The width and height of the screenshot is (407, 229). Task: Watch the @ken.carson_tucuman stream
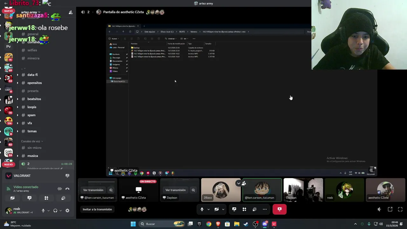pos(93,190)
